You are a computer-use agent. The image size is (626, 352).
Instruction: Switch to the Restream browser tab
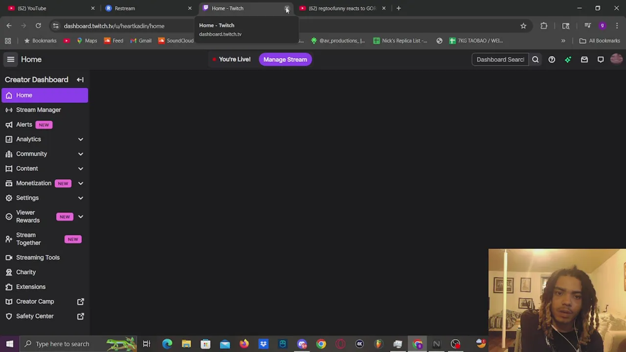pos(147,8)
